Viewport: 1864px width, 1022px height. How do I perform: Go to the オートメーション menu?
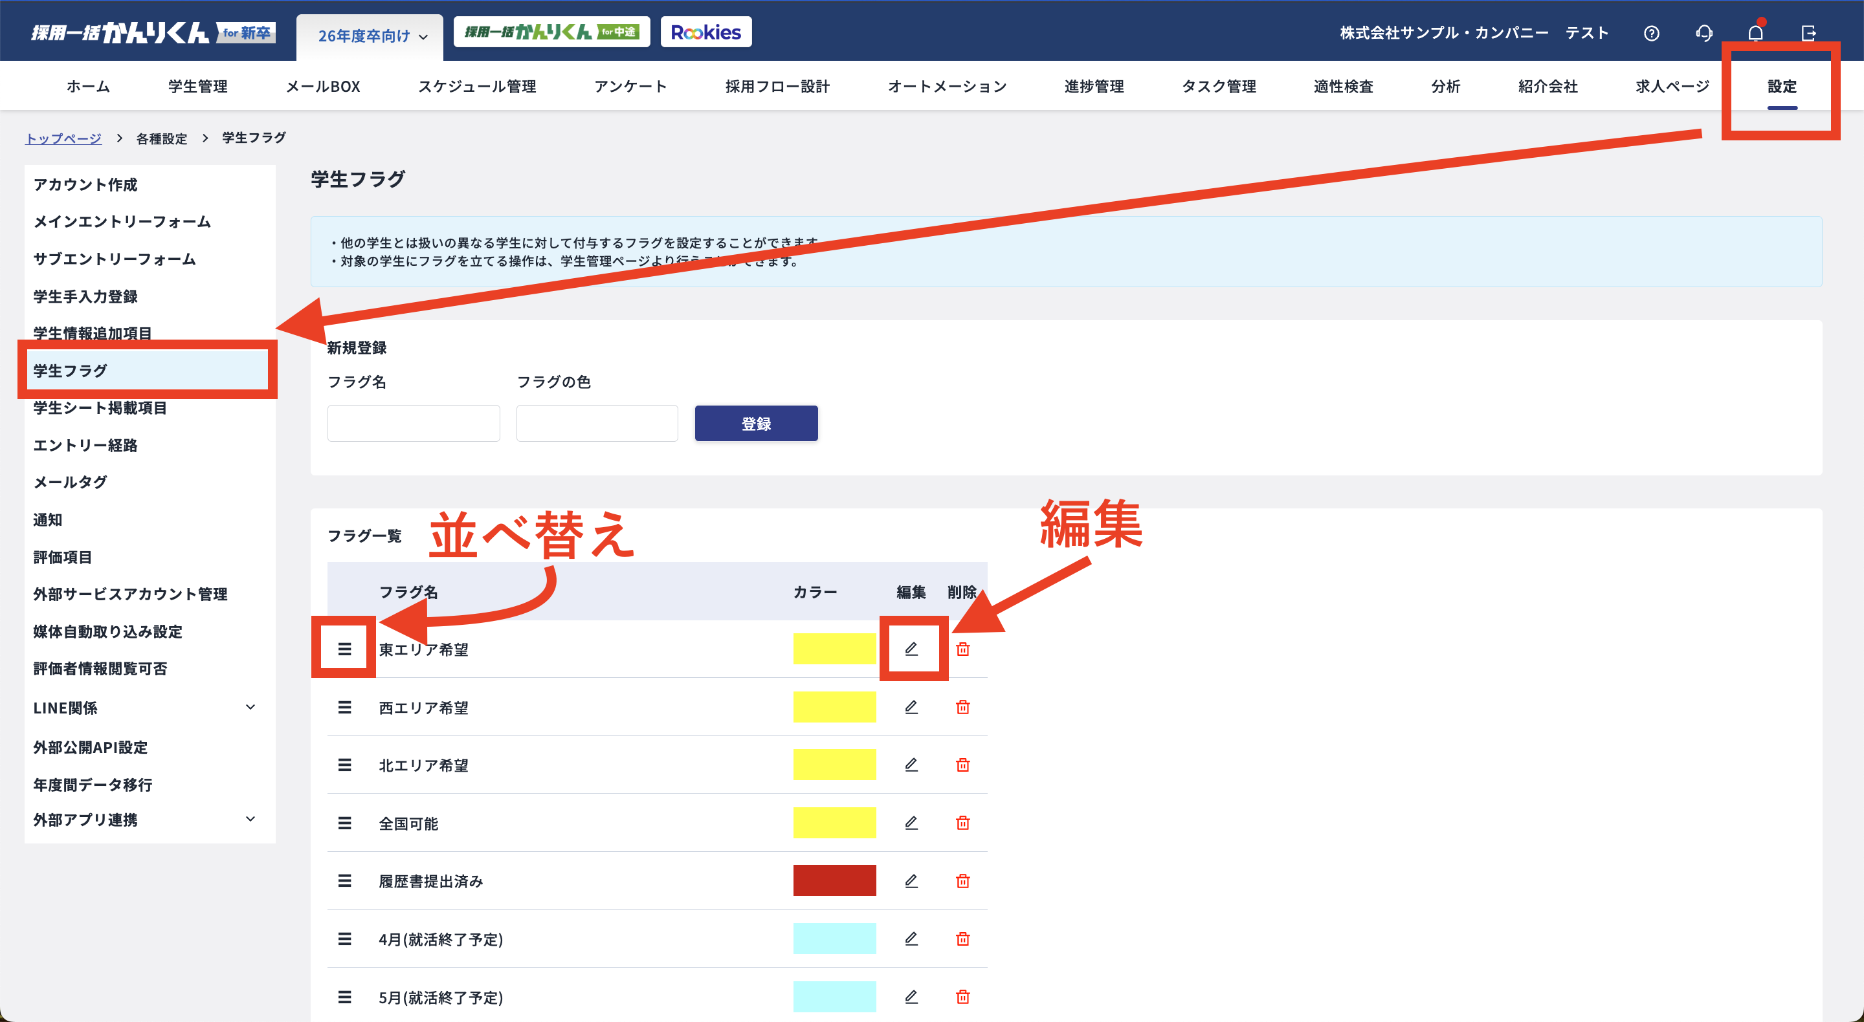pos(946,87)
